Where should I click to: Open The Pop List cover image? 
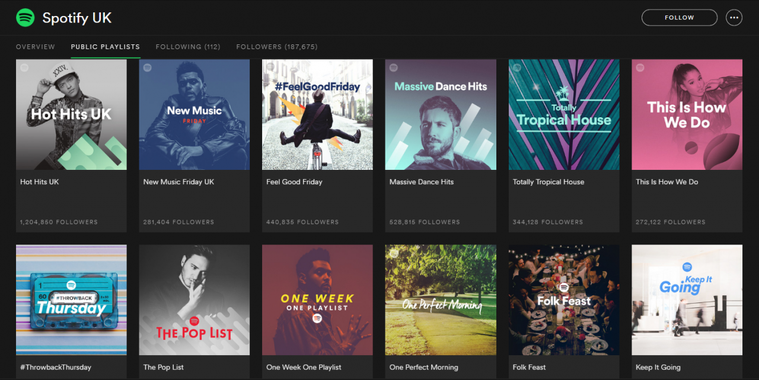pos(194,300)
